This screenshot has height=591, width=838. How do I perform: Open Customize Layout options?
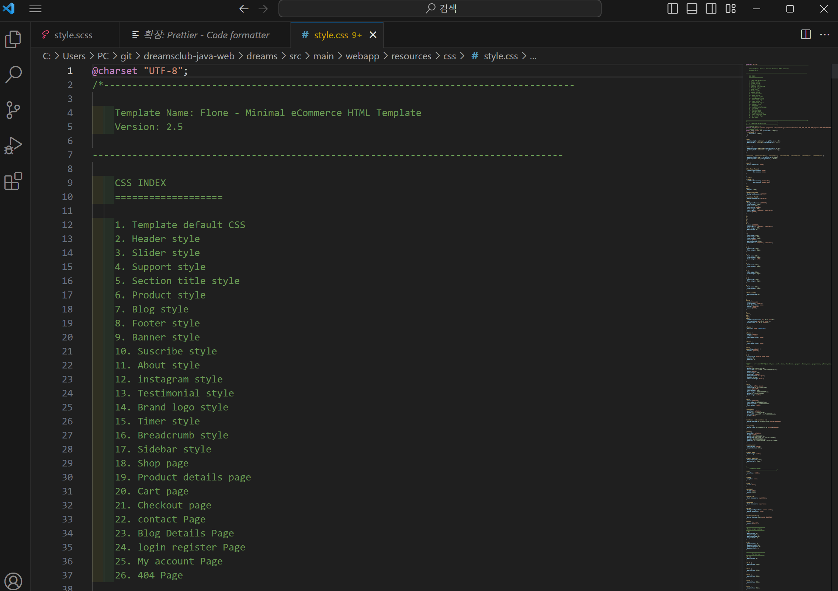click(730, 9)
